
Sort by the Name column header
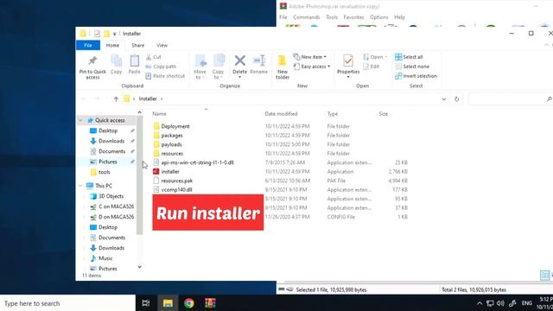[x=159, y=114]
